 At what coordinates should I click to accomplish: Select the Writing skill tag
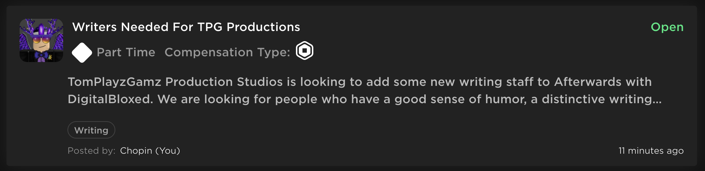(x=91, y=130)
